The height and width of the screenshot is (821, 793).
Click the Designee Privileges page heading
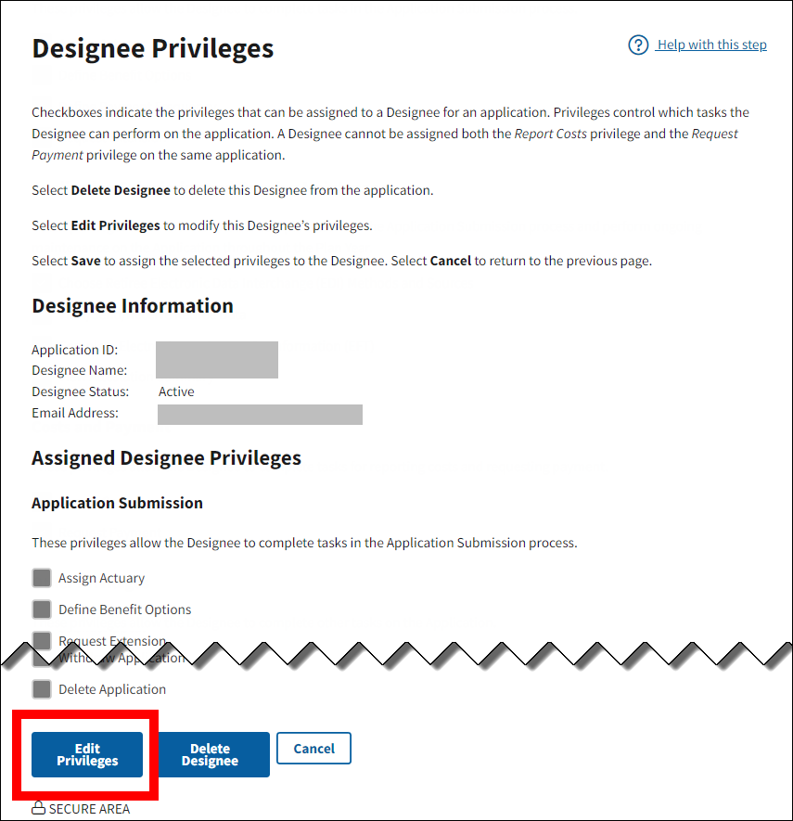click(x=153, y=48)
